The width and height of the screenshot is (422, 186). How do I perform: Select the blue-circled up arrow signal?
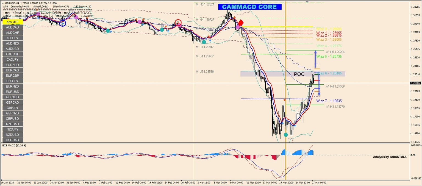[63, 23]
